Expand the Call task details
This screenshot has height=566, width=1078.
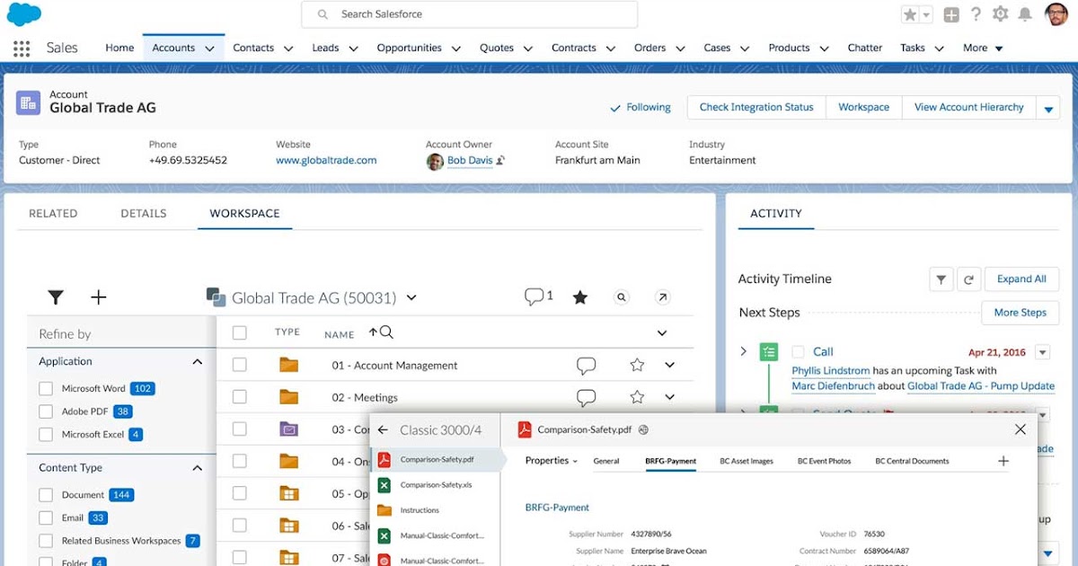click(x=743, y=351)
